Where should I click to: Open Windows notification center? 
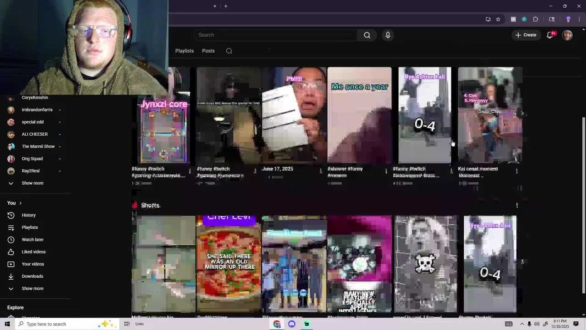(576, 324)
